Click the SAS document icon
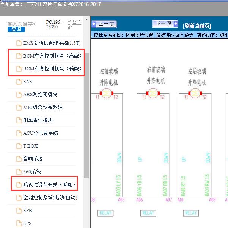 pos(19,82)
